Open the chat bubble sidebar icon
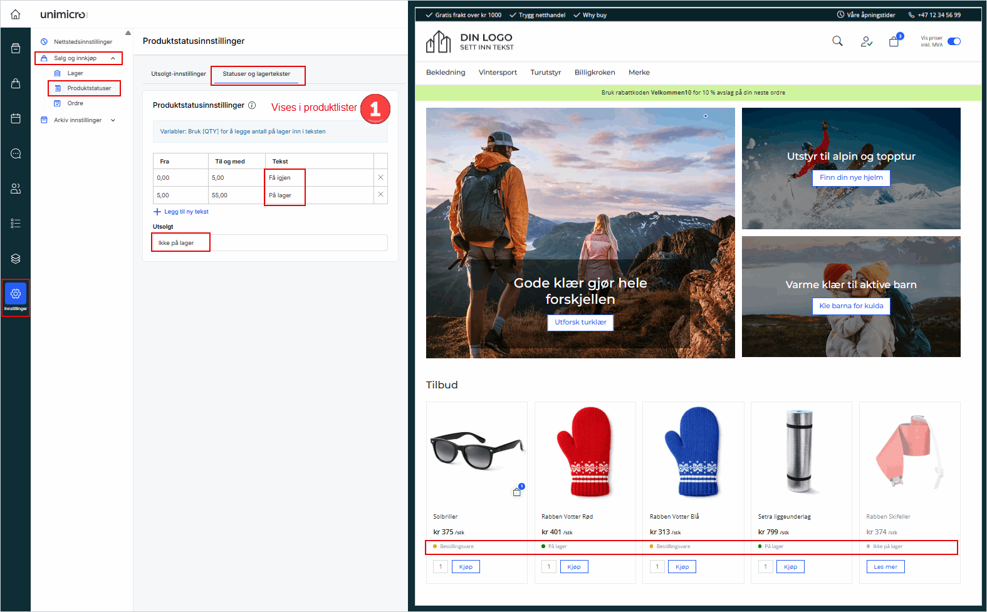The height and width of the screenshot is (612, 987). (16, 153)
